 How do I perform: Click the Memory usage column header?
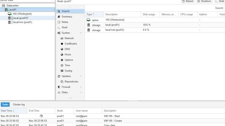tap(169, 14)
